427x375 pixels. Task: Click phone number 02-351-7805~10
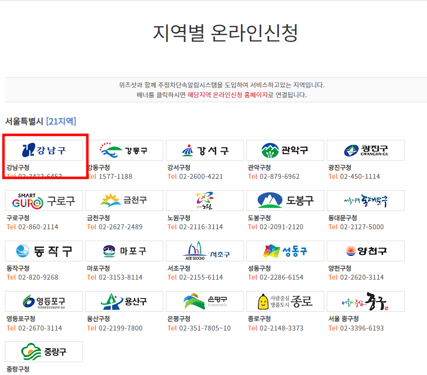tap(205, 328)
